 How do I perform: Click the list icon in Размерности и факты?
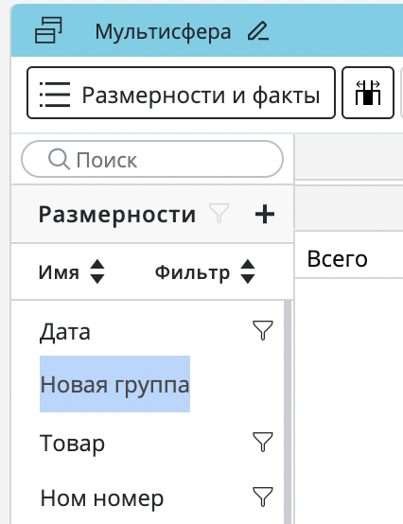click(x=55, y=95)
